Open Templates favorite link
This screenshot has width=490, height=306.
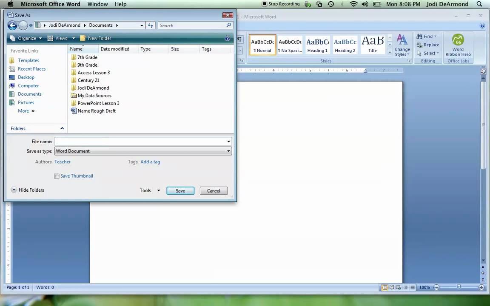point(28,60)
